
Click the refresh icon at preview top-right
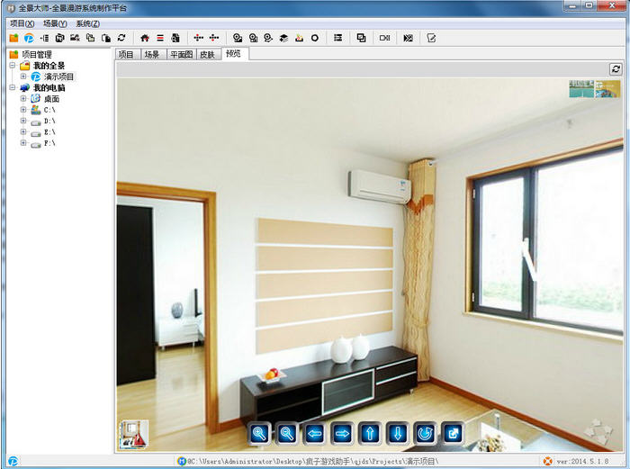(616, 68)
